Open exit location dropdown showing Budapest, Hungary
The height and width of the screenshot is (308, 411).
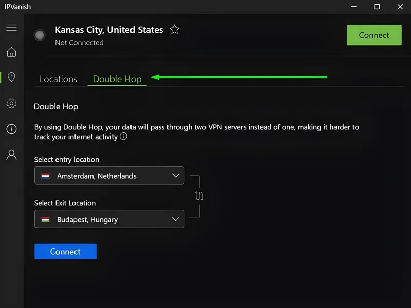(x=109, y=219)
